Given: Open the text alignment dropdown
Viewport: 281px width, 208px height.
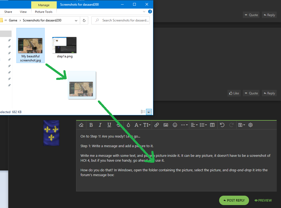Looking at the screenshot, I should tap(194, 125).
